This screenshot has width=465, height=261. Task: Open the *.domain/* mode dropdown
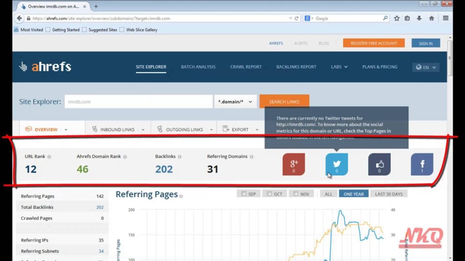click(x=236, y=101)
